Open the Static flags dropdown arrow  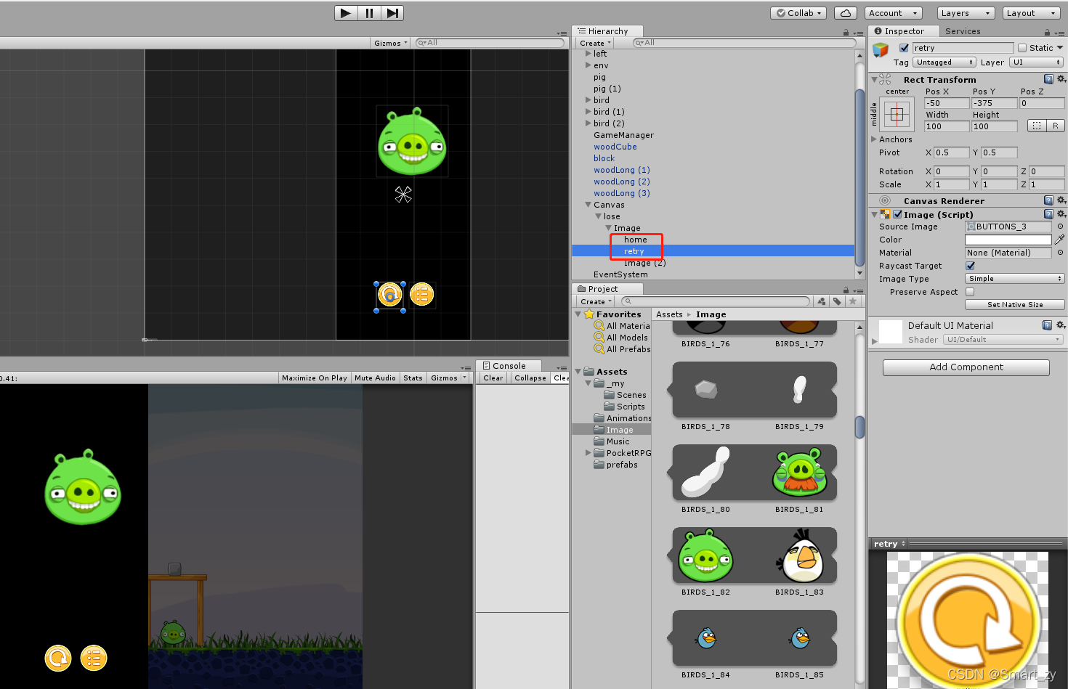click(x=1060, y=48)
